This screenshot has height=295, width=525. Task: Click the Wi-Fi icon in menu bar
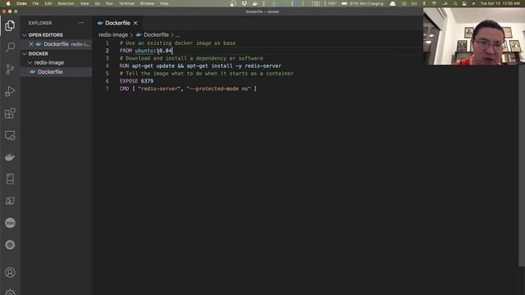(x=434, y=3)
